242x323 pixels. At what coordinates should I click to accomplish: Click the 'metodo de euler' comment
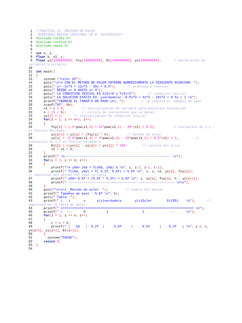coord(144,134)
